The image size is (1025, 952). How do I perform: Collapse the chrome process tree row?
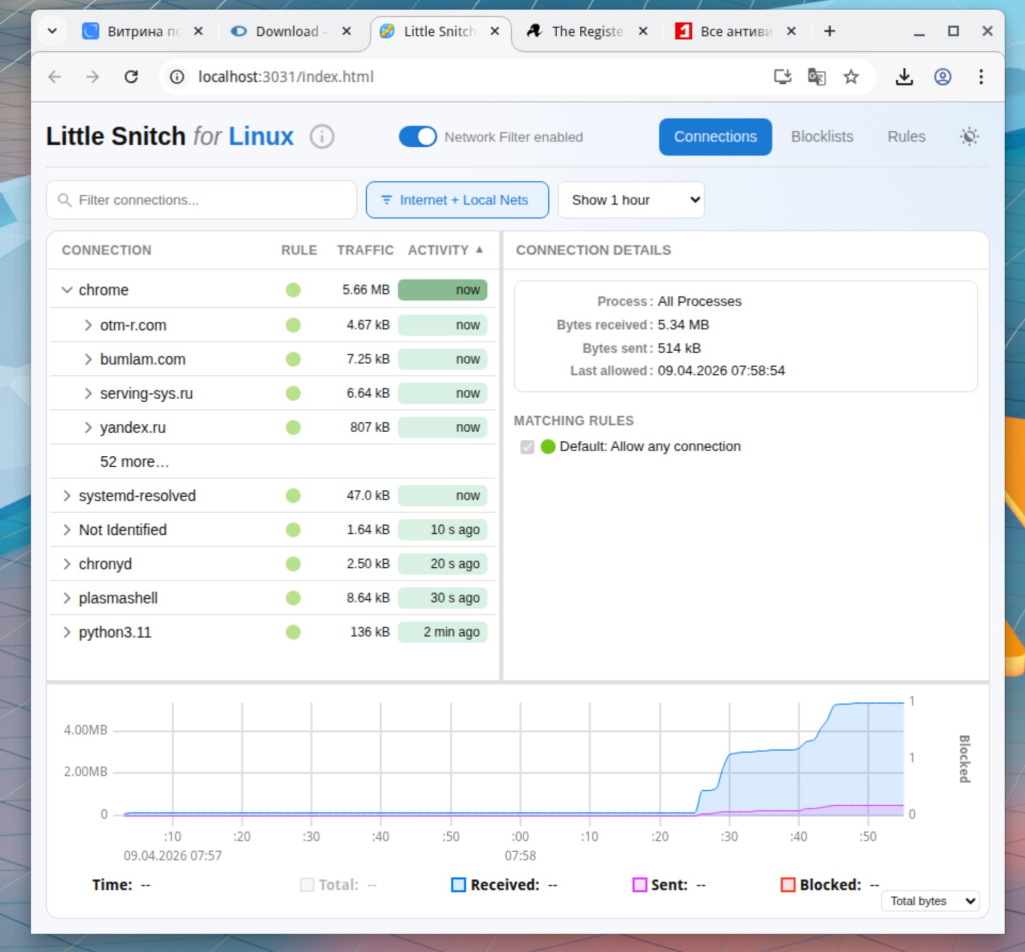[x=67, y=290]
